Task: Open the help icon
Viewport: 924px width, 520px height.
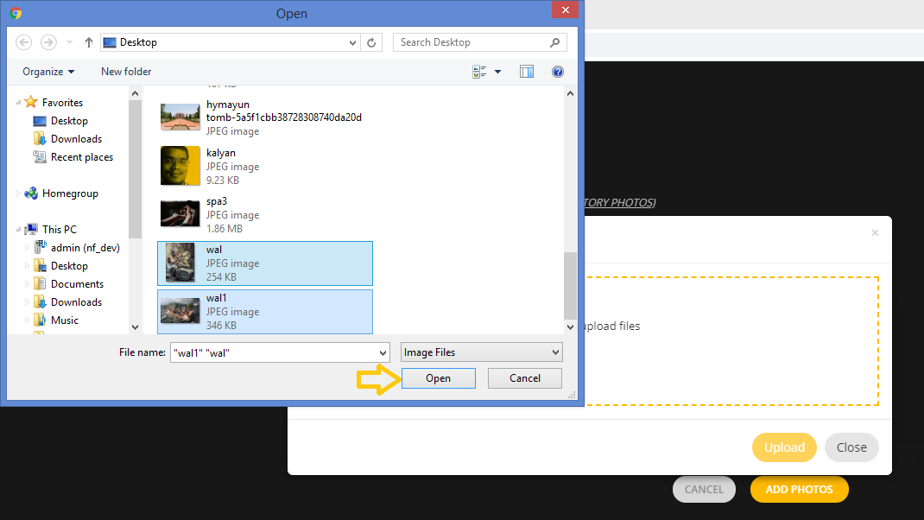Action: click(558, 72)
